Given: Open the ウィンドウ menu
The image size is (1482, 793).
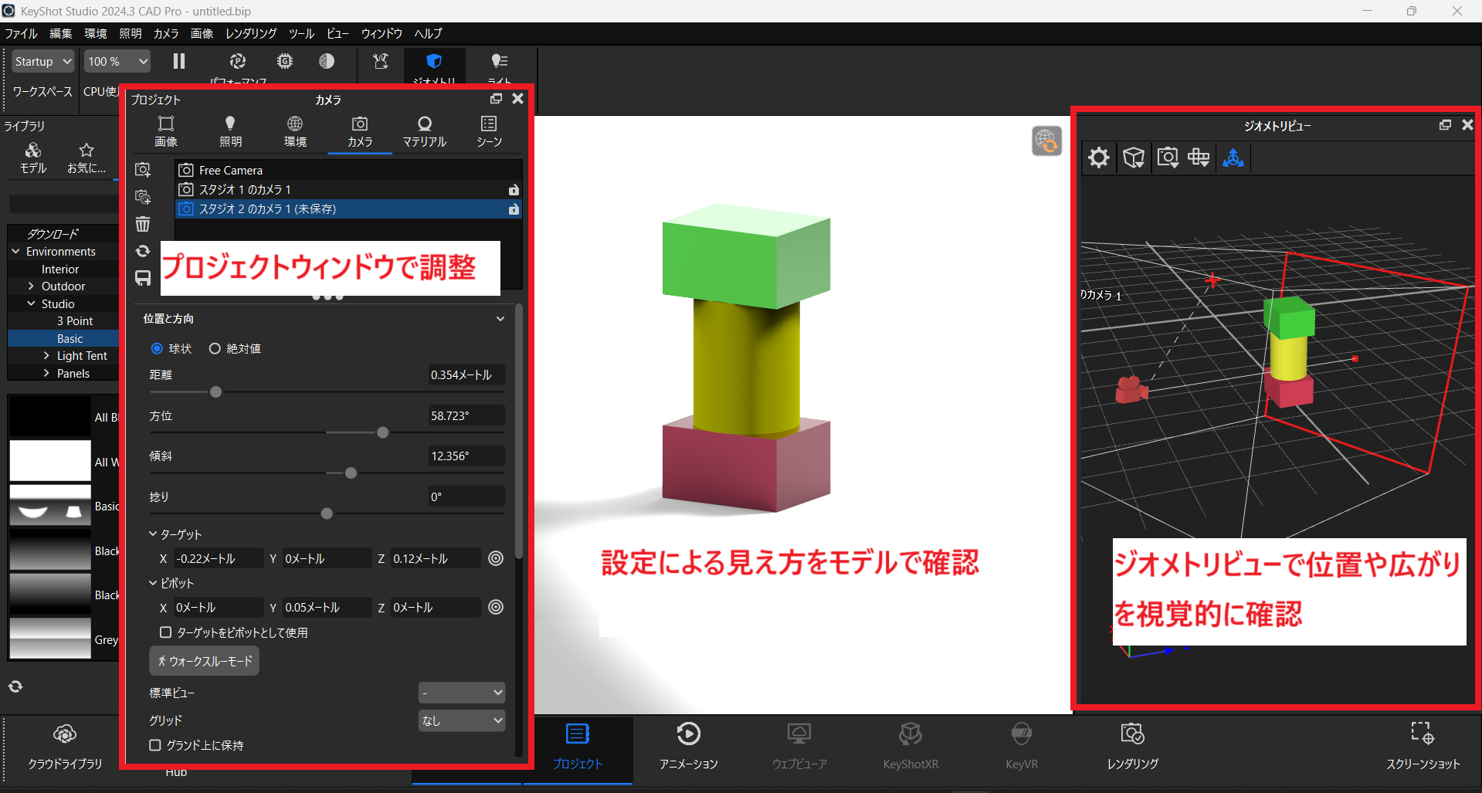Looking at the screenshot, I should pyautogui.click(x=382, y=33).
